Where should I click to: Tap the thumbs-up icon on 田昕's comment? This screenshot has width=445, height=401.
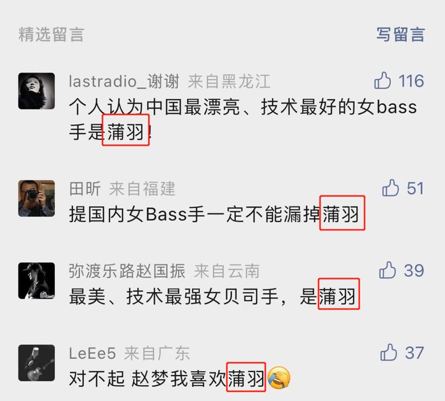(390, 188)
